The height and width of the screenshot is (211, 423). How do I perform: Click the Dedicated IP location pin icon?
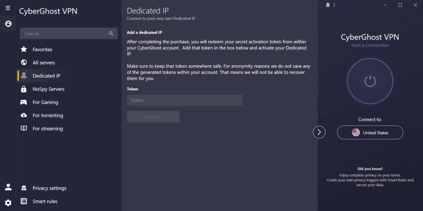tap(24, 76)
